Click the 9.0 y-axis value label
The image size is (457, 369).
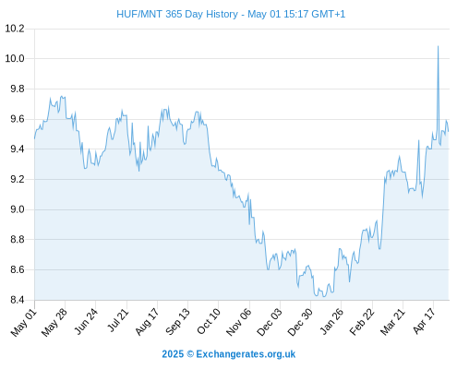tap(18, 209)
